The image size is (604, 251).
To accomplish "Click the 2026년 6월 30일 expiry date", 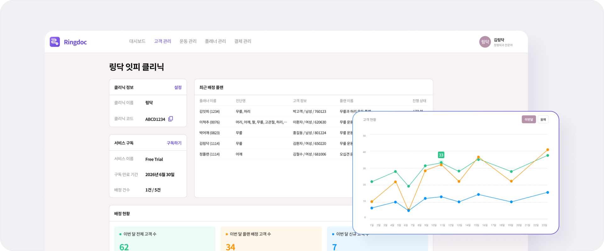I will pos(160,175).
